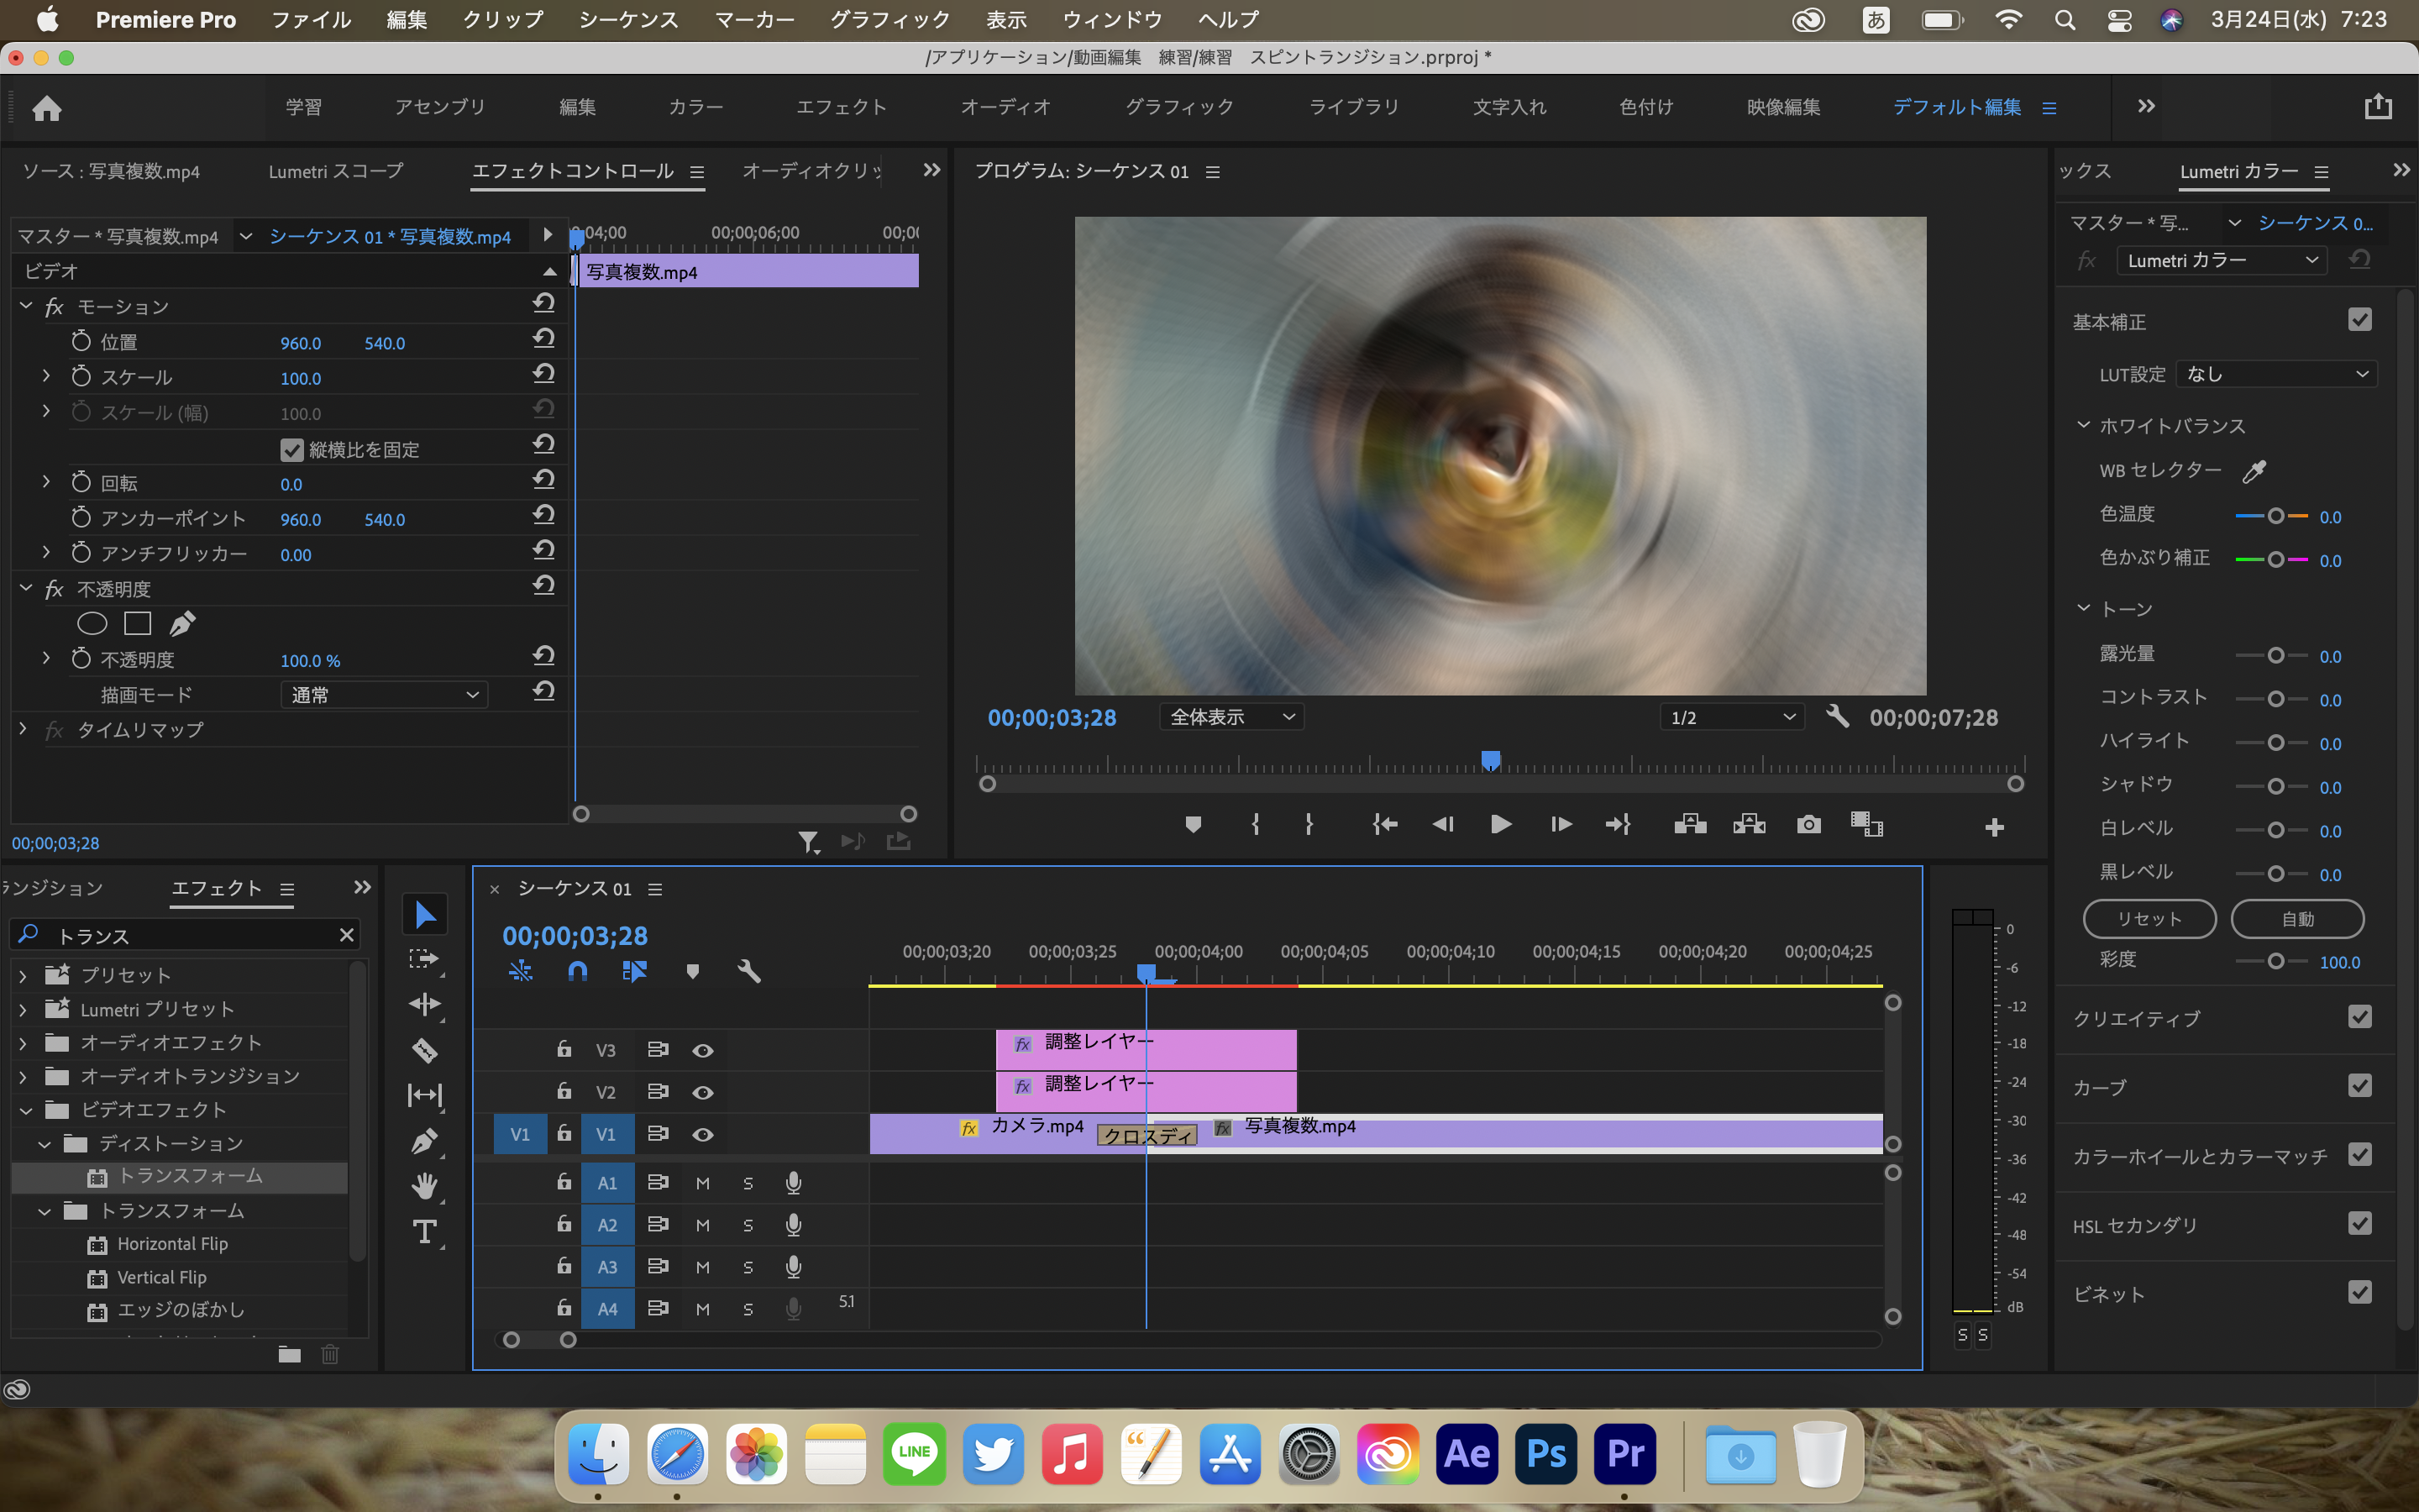Click the Export Frame camera icon

(1808, 825)
